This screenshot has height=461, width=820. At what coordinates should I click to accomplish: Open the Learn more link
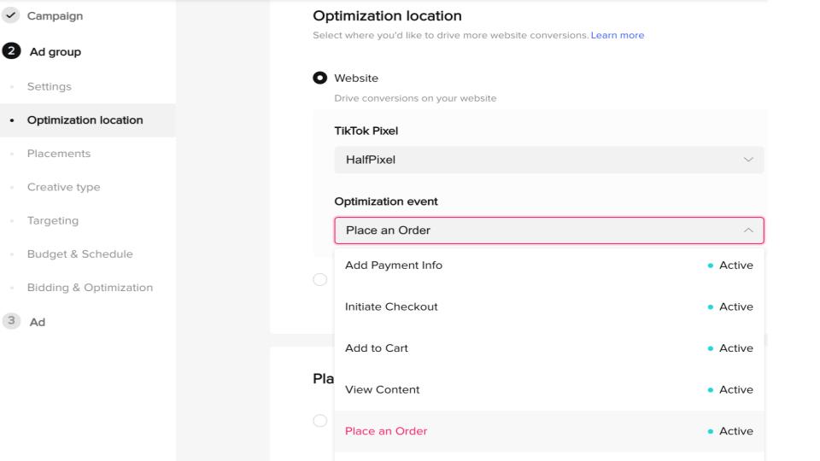click(617, 35)
